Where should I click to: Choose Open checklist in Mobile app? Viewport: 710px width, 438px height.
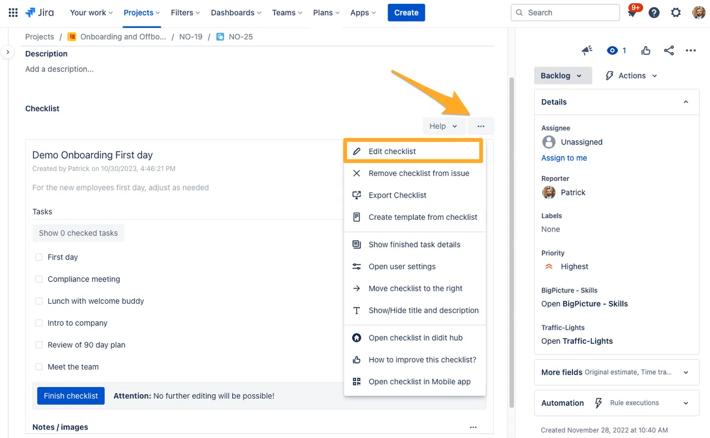point(415,381)
